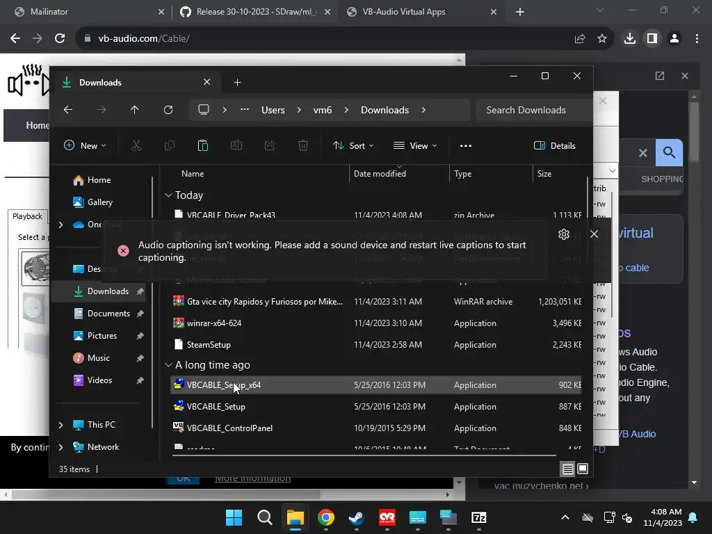Click the Delete trash icon
712x534 pixels.
[303, 146]
